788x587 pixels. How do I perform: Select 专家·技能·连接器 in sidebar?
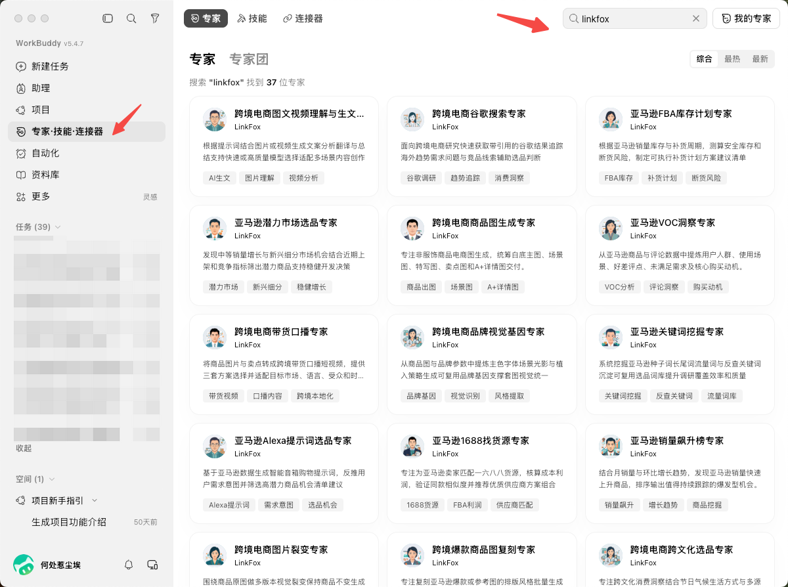[87, 131]
